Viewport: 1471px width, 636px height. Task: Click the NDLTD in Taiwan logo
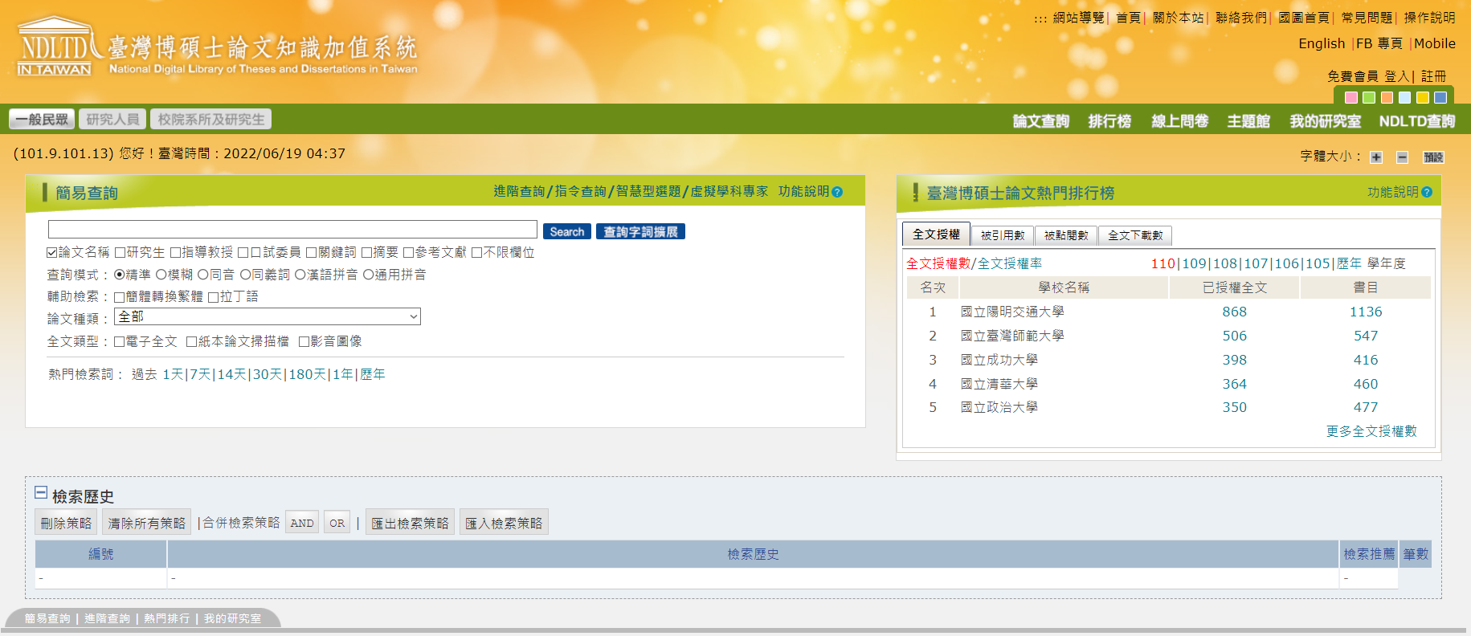pyautogui.click(x=217, y=47)
